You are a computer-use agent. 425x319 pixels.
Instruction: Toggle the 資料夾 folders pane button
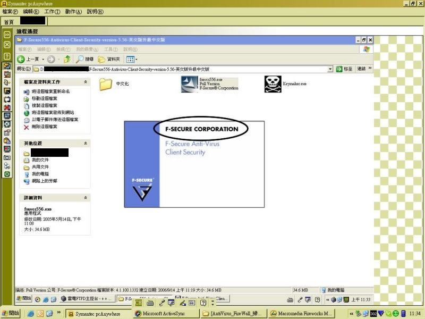109,59
